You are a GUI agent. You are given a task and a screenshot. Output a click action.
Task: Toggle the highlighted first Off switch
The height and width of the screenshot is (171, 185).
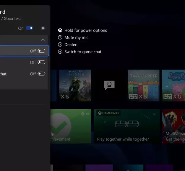tap(41, 51)
